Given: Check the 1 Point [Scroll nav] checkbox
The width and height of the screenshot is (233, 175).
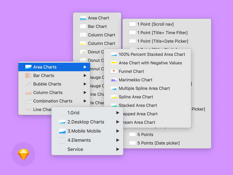Looking at the screenshot, I should point(133,24).
